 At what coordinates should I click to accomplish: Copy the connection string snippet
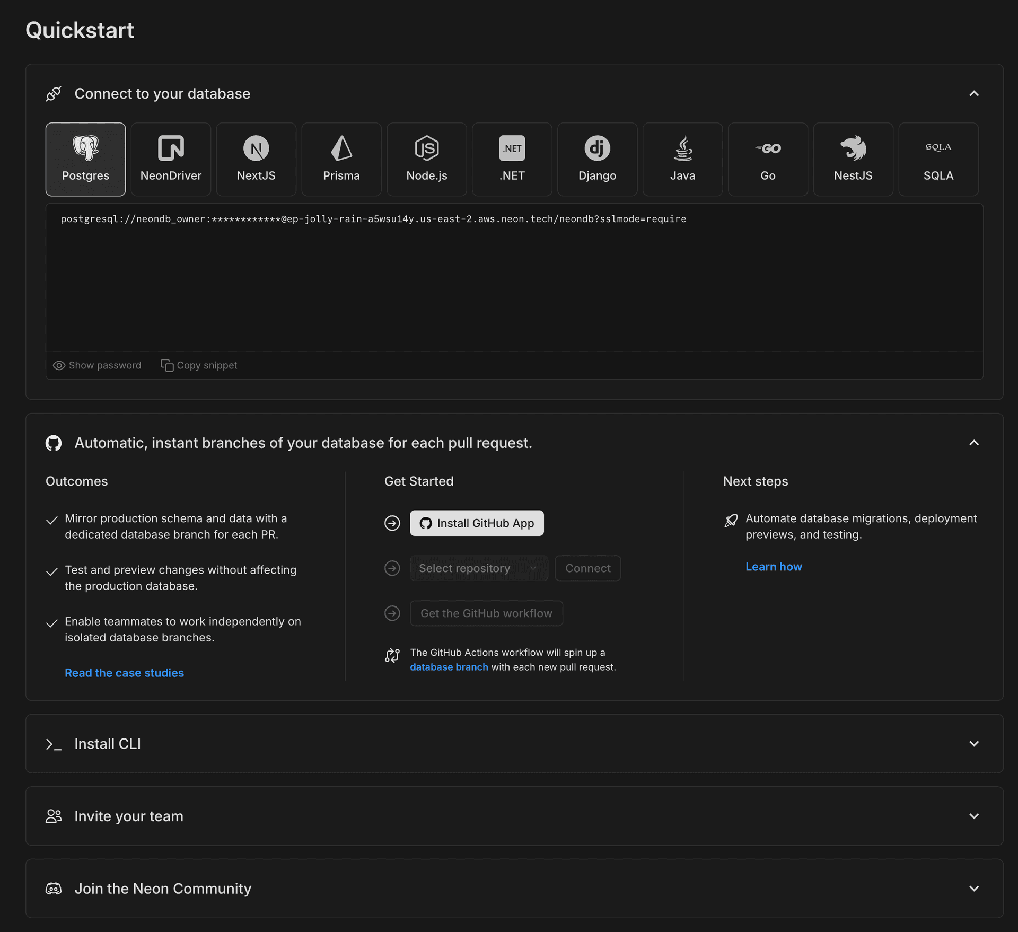[199, 365]
